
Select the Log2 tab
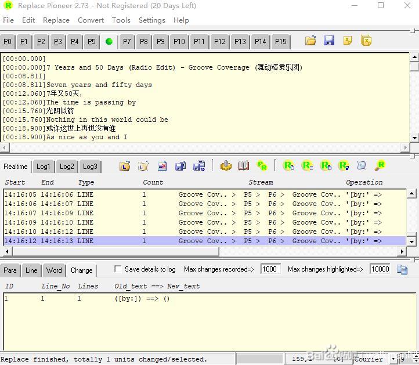pyautogui.click(x=67, y=167)
